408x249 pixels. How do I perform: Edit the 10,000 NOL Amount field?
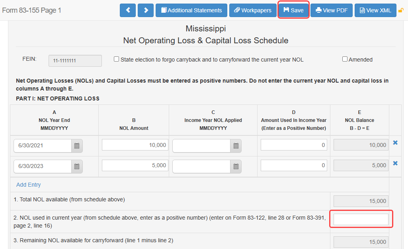[x=135, y=145]
